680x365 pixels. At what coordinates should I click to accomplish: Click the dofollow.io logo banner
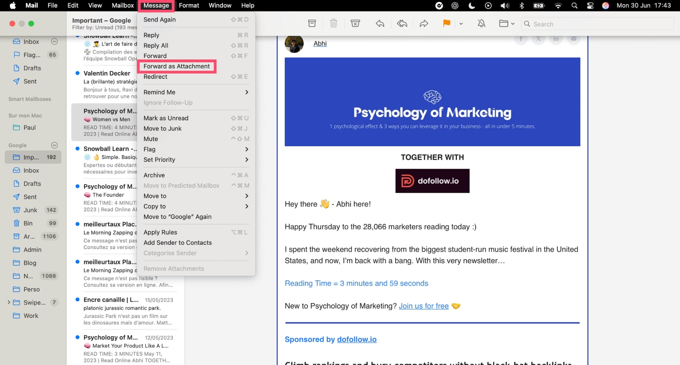[432, 181]
